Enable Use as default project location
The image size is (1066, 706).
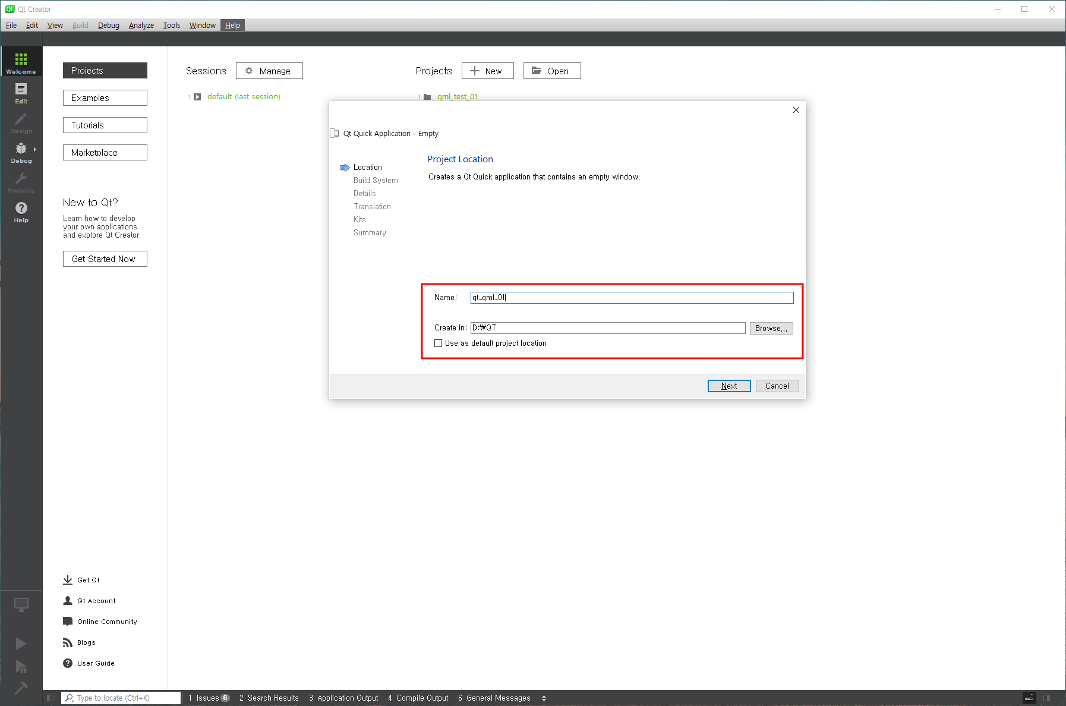439,343
